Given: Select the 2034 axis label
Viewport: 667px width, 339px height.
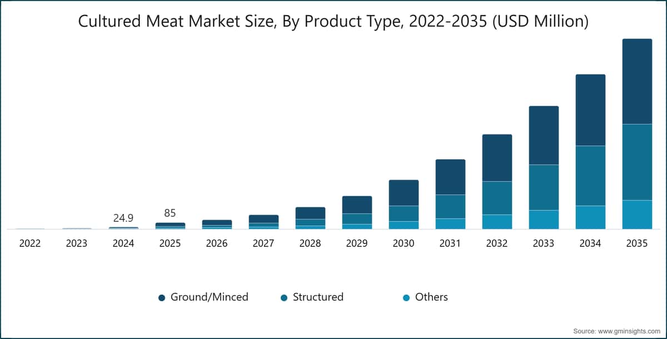Looking at the screenshot, I should pyautogui.click(x=590, y=243).
